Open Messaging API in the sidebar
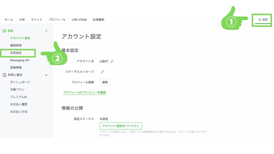Image resolution: width=274 pixels, height=154 pixels. (20, 60)
